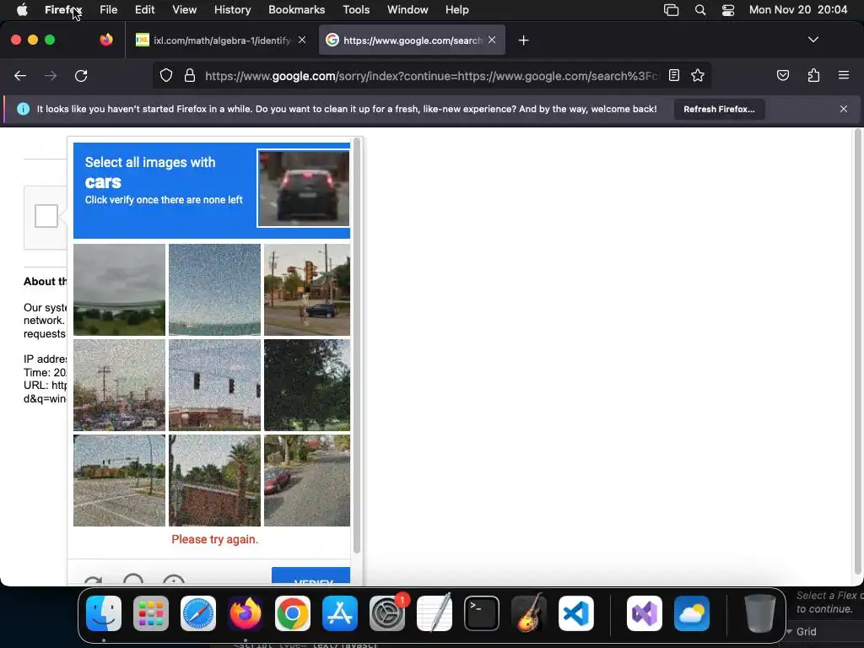864x648 pixels.
Task: Open a new tab
Action: 523,40
